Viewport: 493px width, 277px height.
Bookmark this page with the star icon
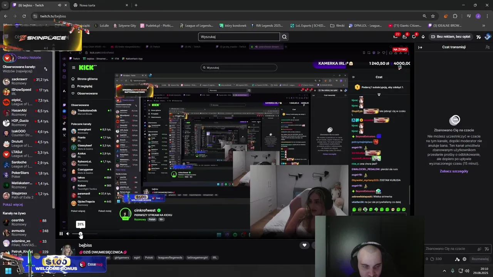click(433, 16)
